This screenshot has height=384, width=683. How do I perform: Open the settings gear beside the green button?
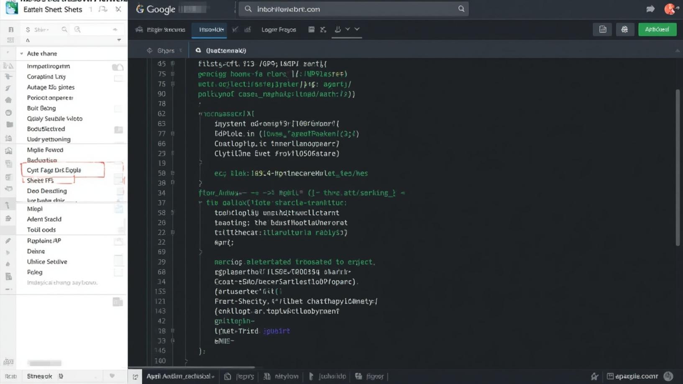coord(625,29)
